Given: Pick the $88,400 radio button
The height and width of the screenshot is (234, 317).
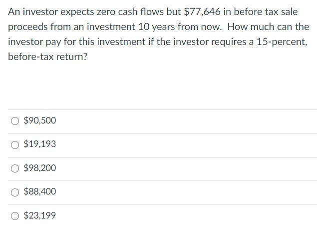Looking at the screenshot, I should 15,192.
